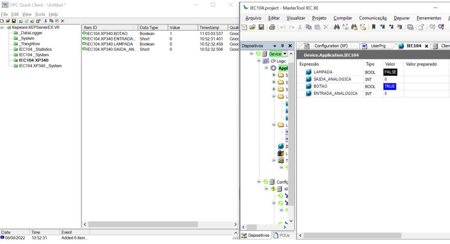This screenshot has width=450, height=244.
Task: Click the New file icon in OPC Quick Client
Action: click(2, 21)
